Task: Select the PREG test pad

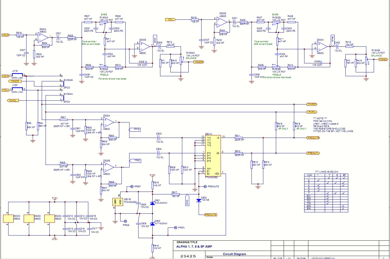Action: pyautogui.click(x=125, y=221)
